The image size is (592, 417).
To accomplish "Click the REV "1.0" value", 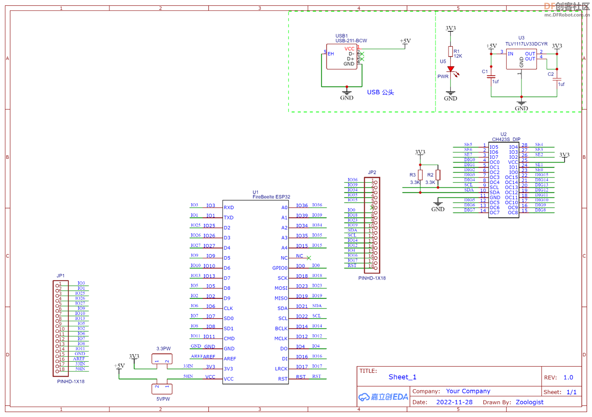I will click(x=568, y=377).
